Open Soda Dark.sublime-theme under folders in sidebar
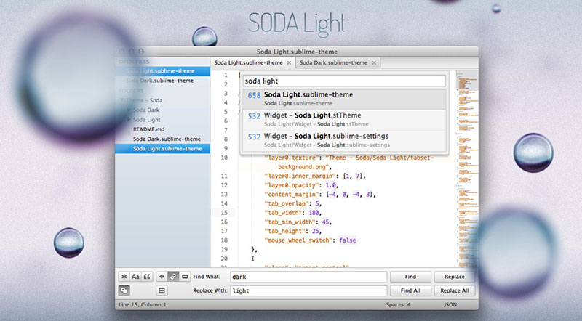 (167, 139)
